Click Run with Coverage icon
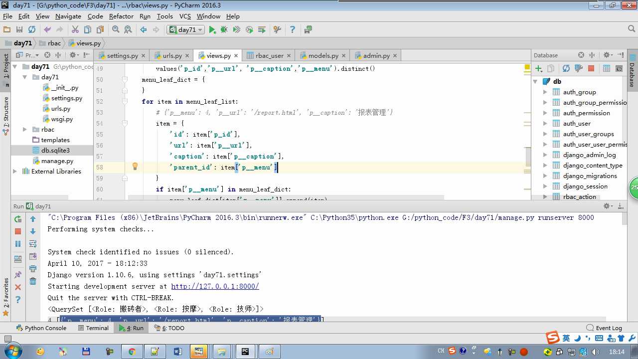Viewport: 638px width, 359px height. click(x=237, y=30)
